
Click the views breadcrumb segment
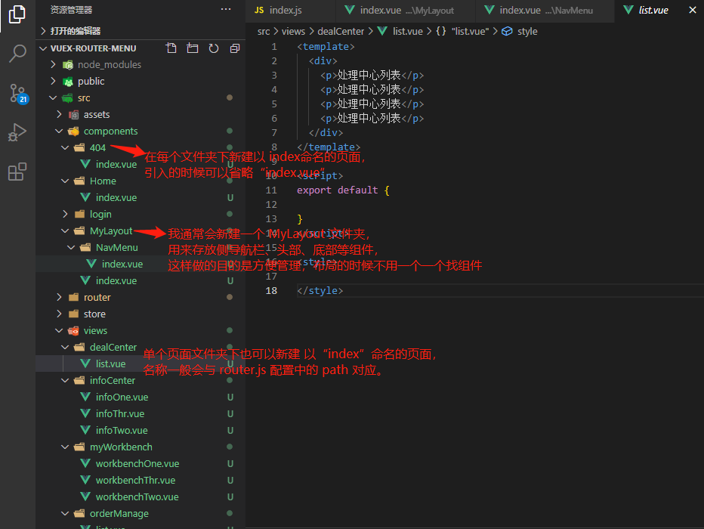coord(293,32)
